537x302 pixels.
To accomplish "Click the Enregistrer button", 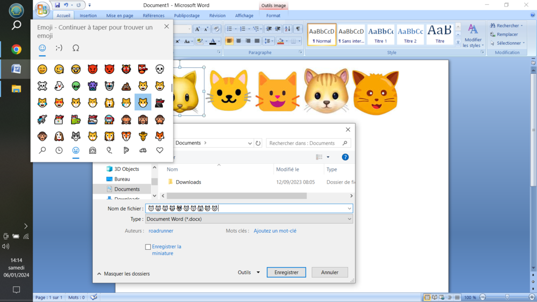I will coord(286,272).
